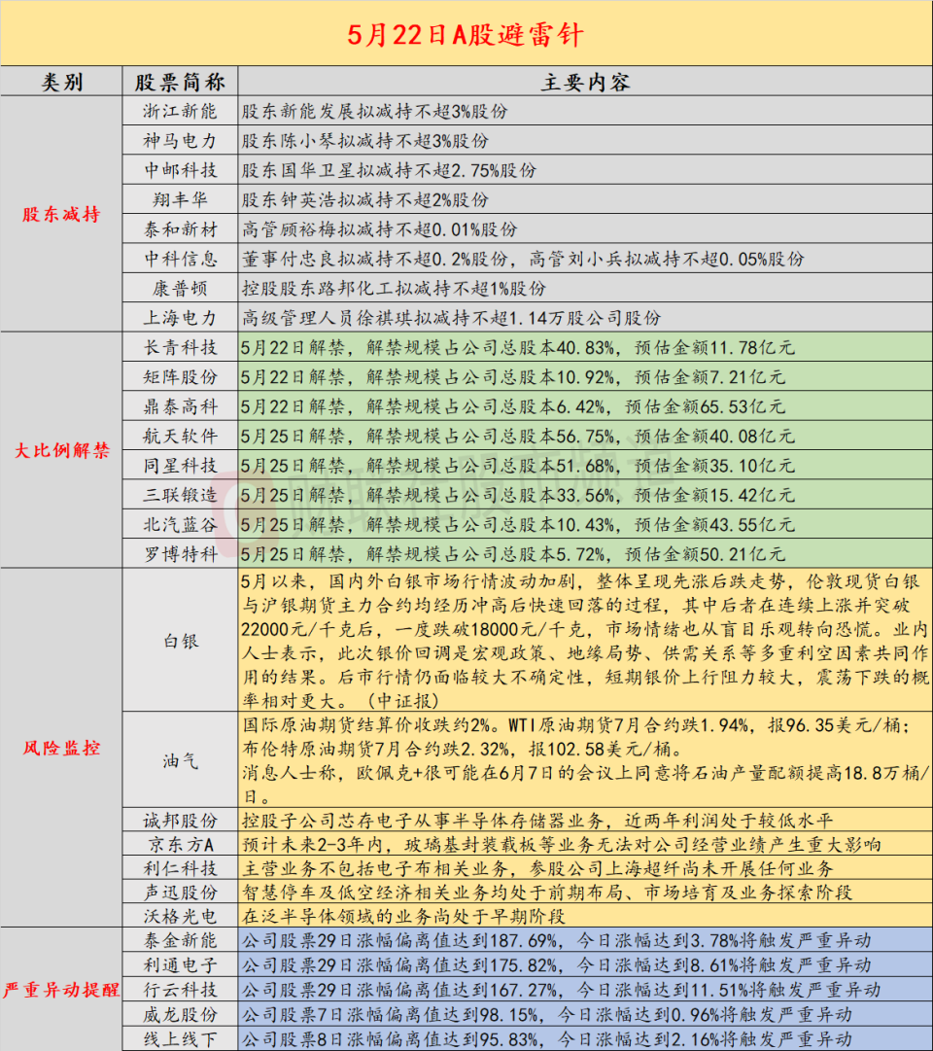Click the 徐祺琪拟减持 content cell
This screenshot has height=1051, width=933.
coord(585,318)
